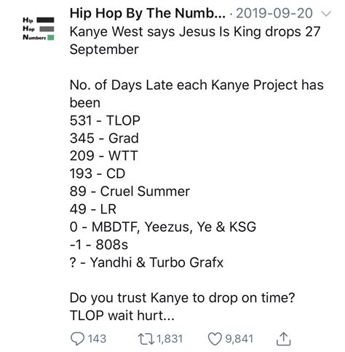Click the line '345 - Grad'
This screenshot has height=352, width=345.
pyautogui.click(x=104, y=138)
